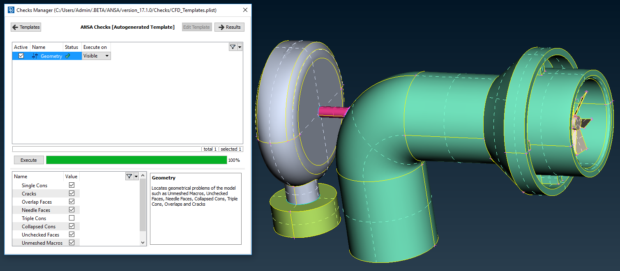Uncheck the Active box for the Geometry check

tap(21, 55)
